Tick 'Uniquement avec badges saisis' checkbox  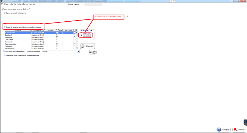4,51
